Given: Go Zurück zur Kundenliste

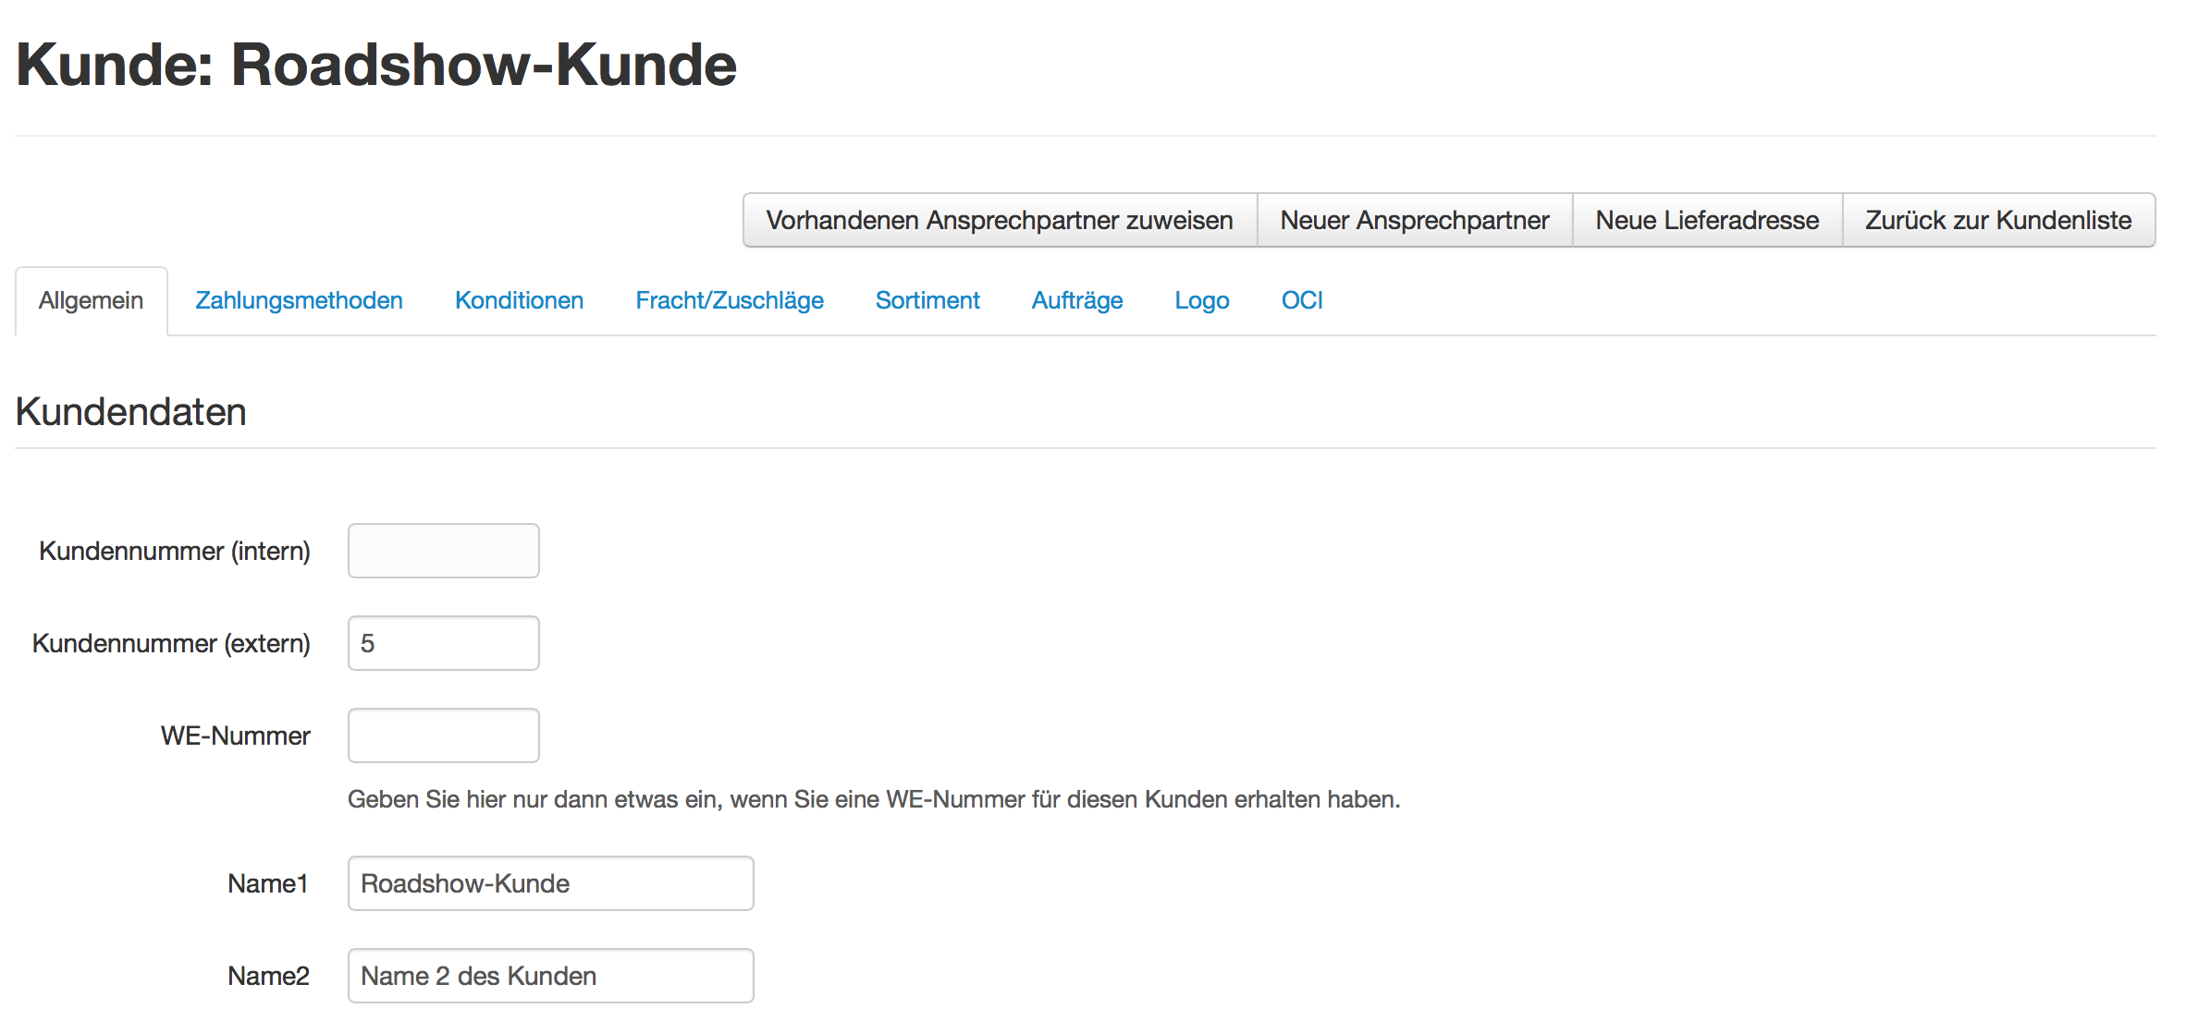Looking at the screenshot, I should pos(1996,220).
